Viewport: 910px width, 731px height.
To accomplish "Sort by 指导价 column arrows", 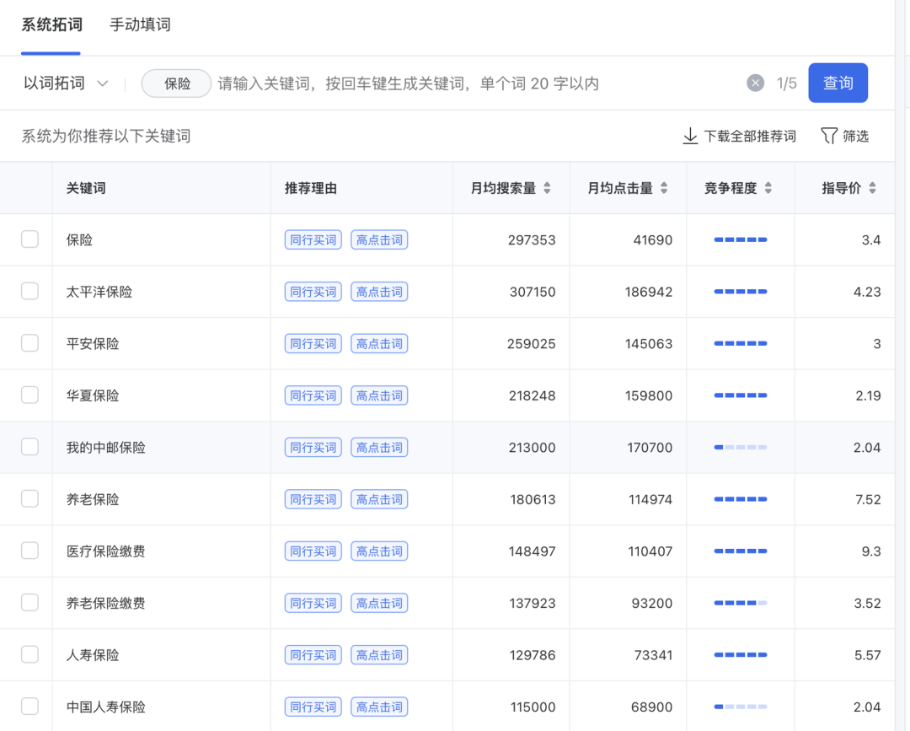I will tap(872, 188).
